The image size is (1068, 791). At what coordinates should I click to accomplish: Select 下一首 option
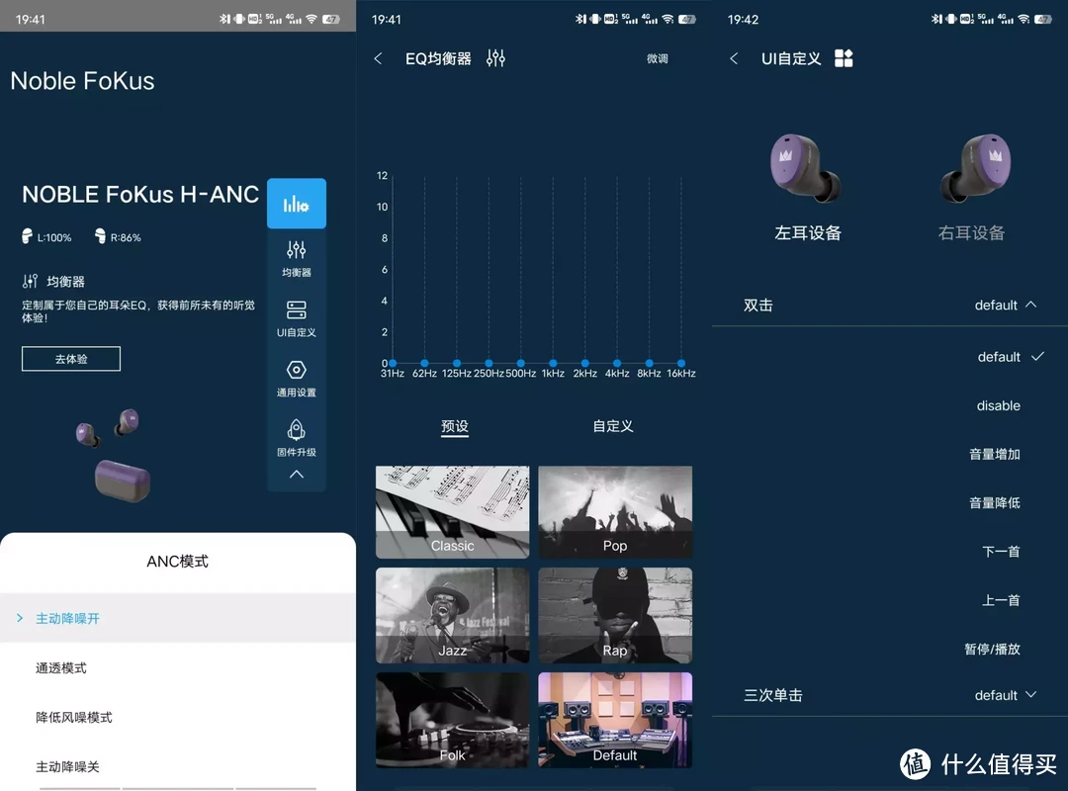1001,551
